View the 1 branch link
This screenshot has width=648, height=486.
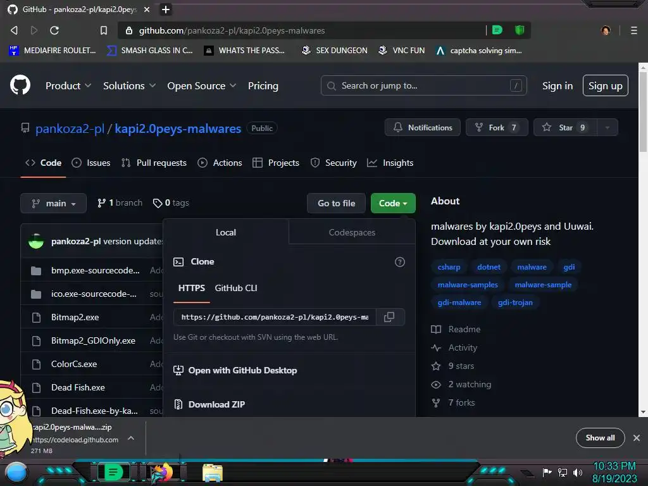[x=120, y=202]
